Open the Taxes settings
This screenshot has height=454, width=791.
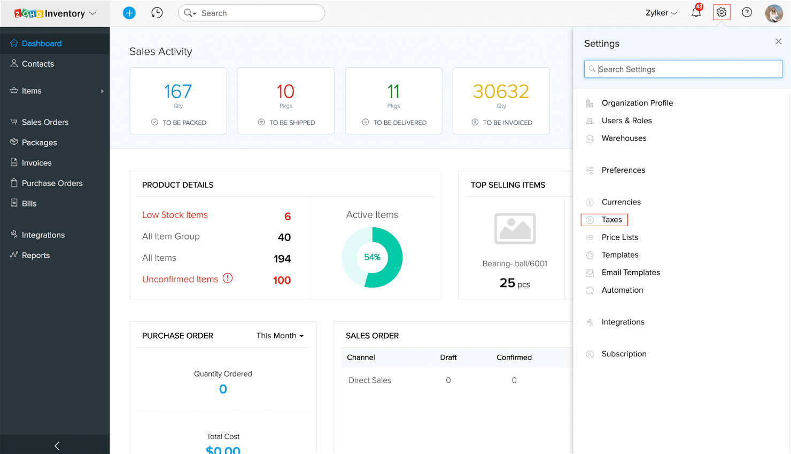pyautogui.click(x=610, y=219)
